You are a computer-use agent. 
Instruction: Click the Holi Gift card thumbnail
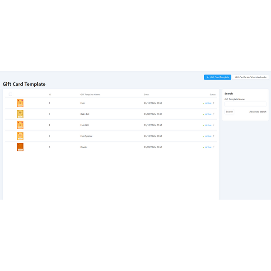coord(20,125)
